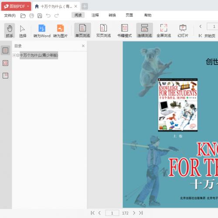Undo the last action
Screen dimensions: 218x218
(48, 15)
